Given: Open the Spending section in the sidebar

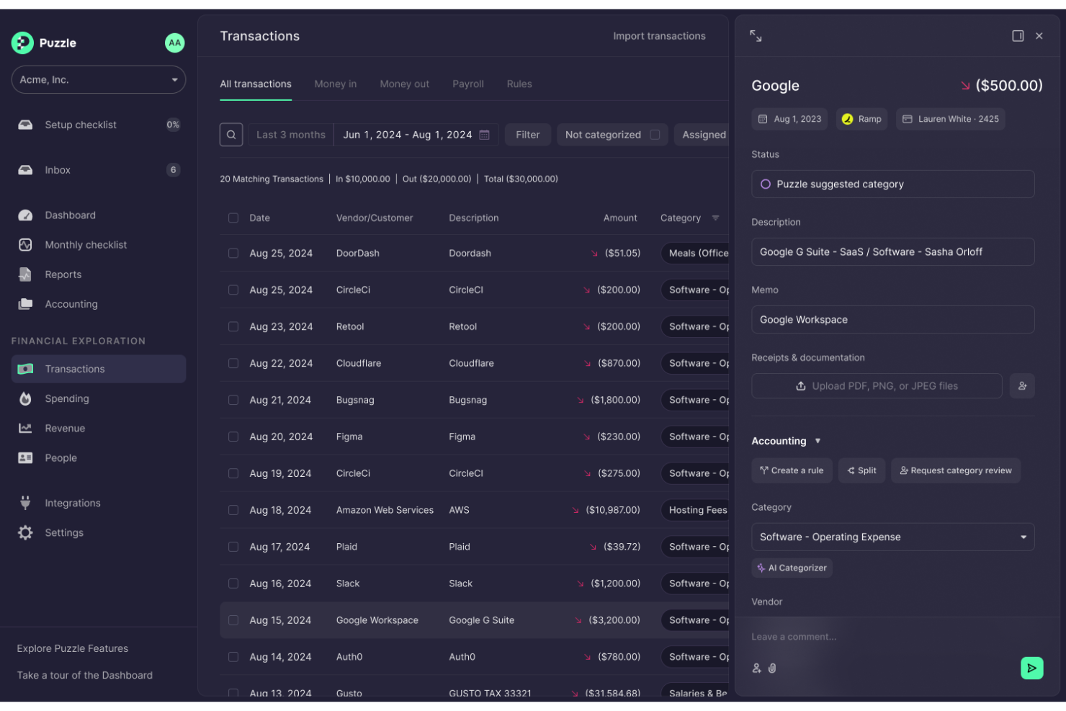Looking at the screenshot, I should coord(67,398).
